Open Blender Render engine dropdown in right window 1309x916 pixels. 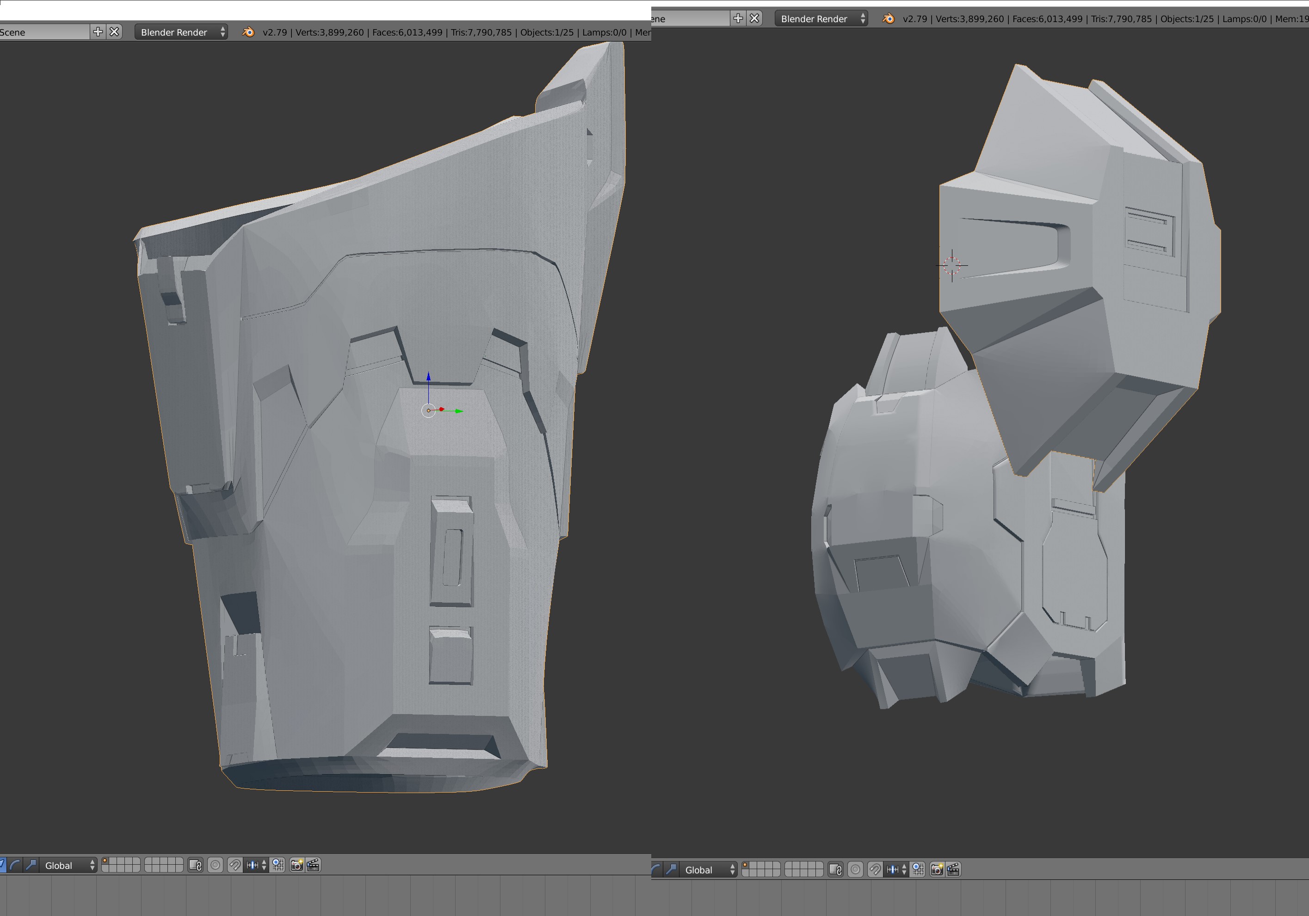821,18
